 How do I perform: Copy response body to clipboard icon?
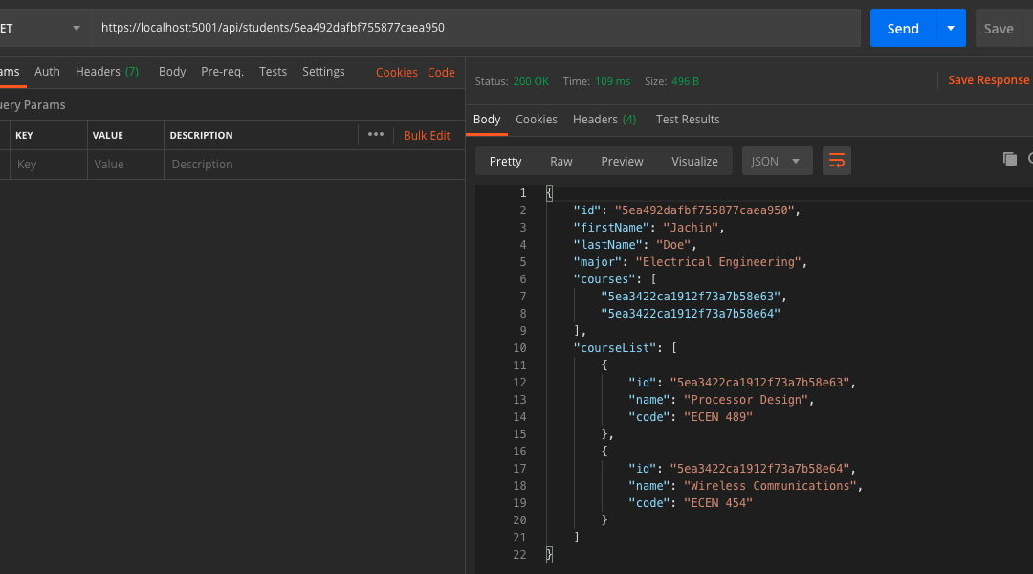1009,160
